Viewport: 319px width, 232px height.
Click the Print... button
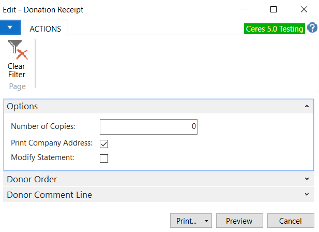coord(186,221)
